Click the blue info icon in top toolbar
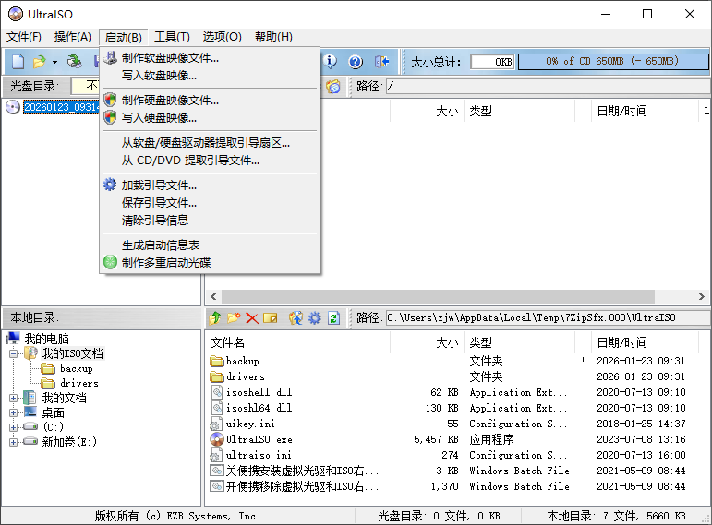This screenshot has width=712, height=525. pyautogui.click(x=330, y=61)
